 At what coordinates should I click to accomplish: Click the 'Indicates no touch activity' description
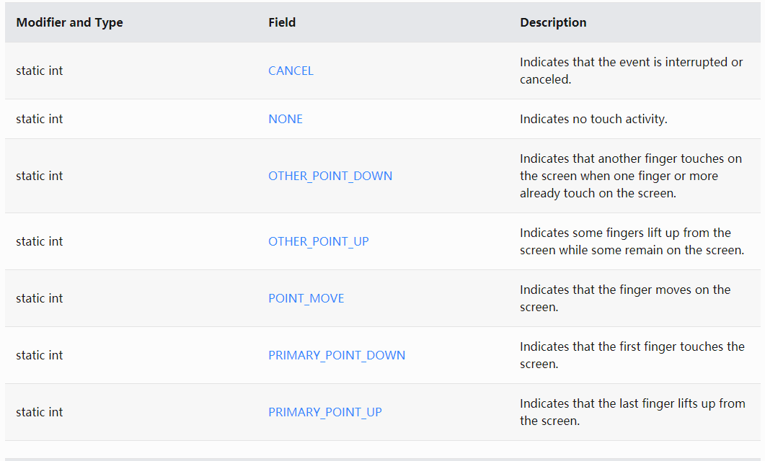tap(593, 119)
